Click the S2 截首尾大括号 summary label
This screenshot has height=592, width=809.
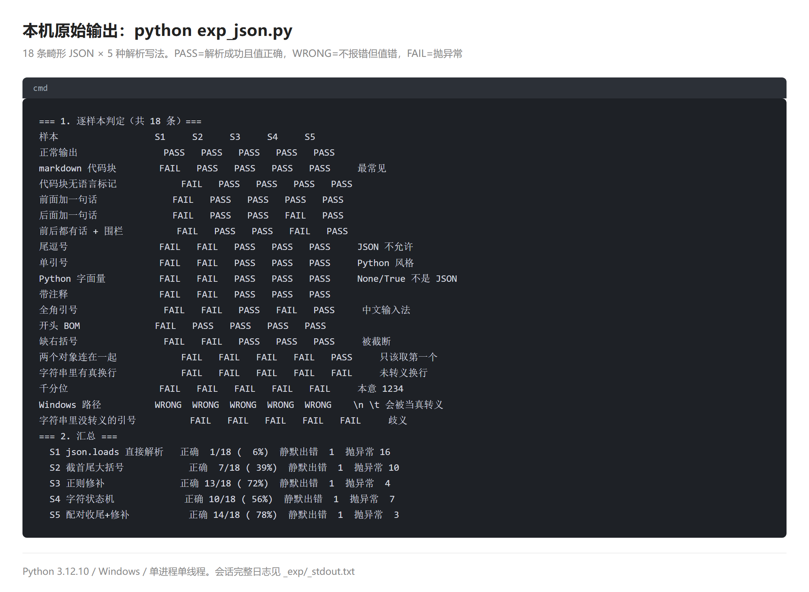(x=87, y=468)
